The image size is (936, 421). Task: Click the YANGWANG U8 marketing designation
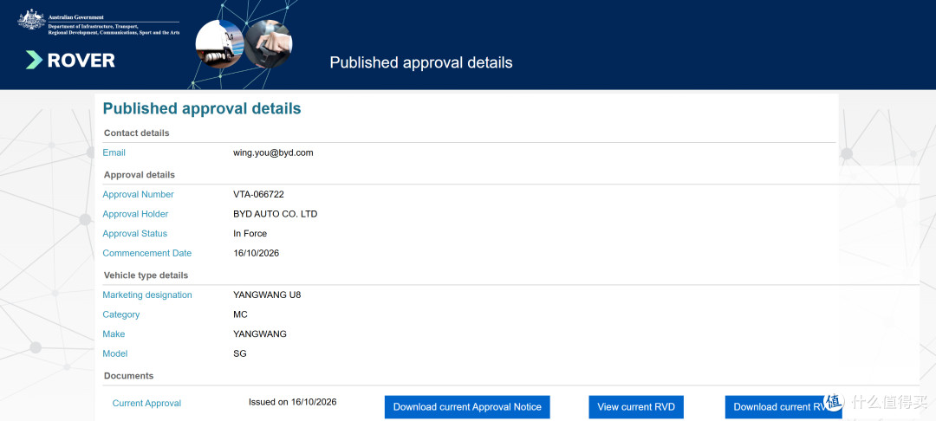click(267, 295)
